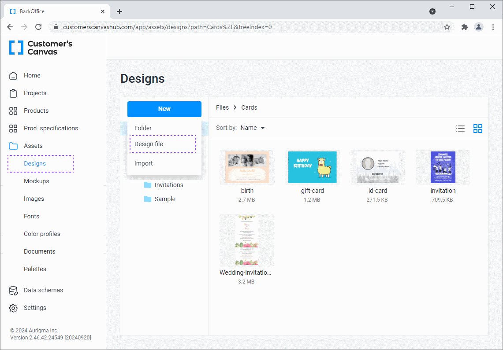Switch designs to list view

tap(460, 128)
